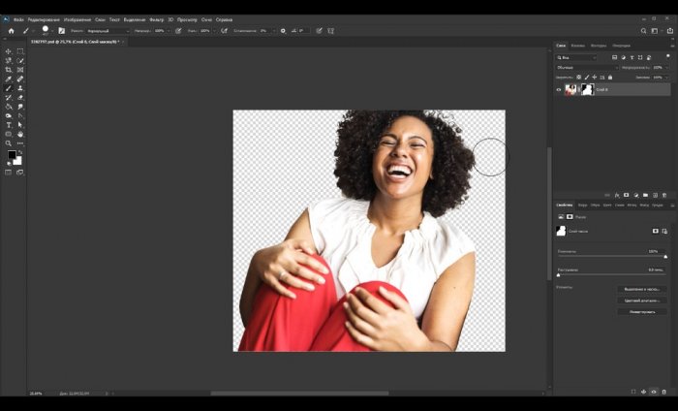The image size is (678, 411).
Task: Open the 'Фильтр' menu
Action: click(x=155, y=19)
